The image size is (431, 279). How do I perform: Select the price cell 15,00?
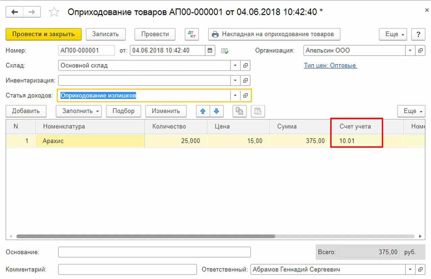[238, 141]
